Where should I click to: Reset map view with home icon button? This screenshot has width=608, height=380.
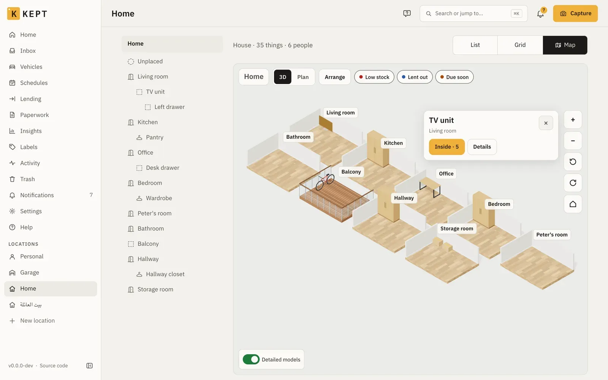(573, 204)
